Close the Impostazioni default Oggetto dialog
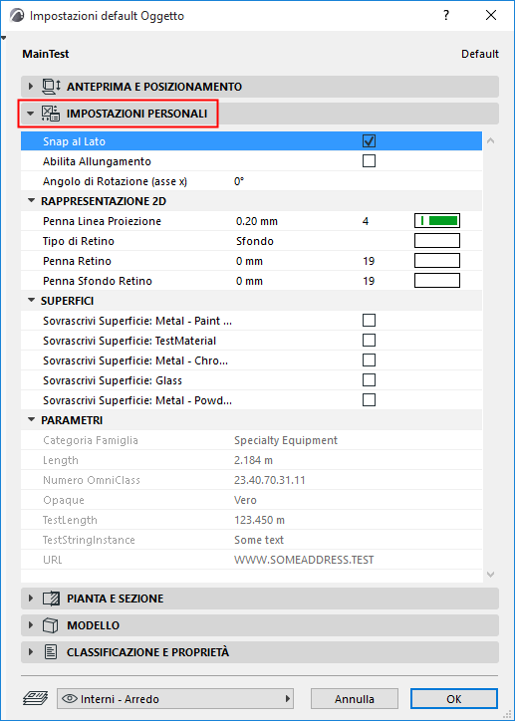Screen dimensions: 515x721 pyautogui.click(x=491, y=15)
